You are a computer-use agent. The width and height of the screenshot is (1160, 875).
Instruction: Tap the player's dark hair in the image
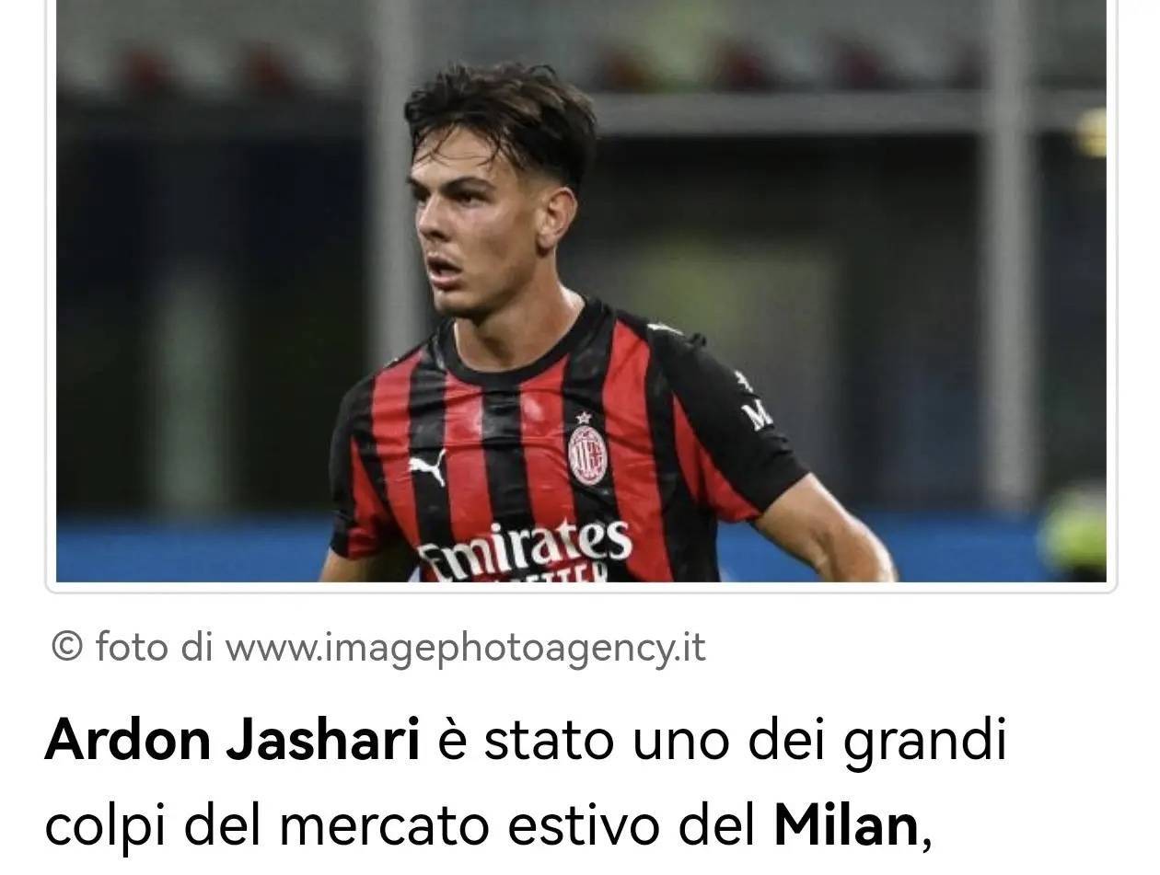(502, 120)
